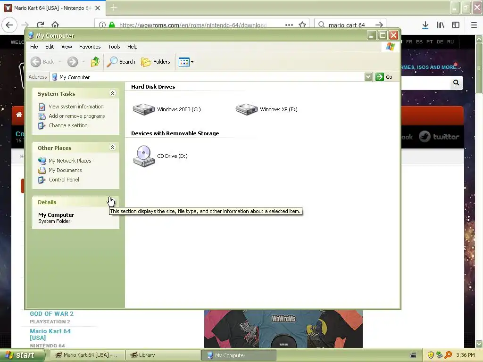Open browser downloads arrow icon
The image size is (483, 362).
pos(425,25)
